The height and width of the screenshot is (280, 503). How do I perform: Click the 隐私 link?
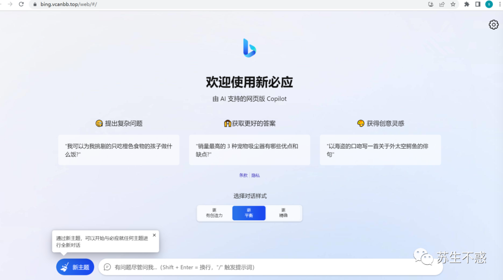coord(255,175)
